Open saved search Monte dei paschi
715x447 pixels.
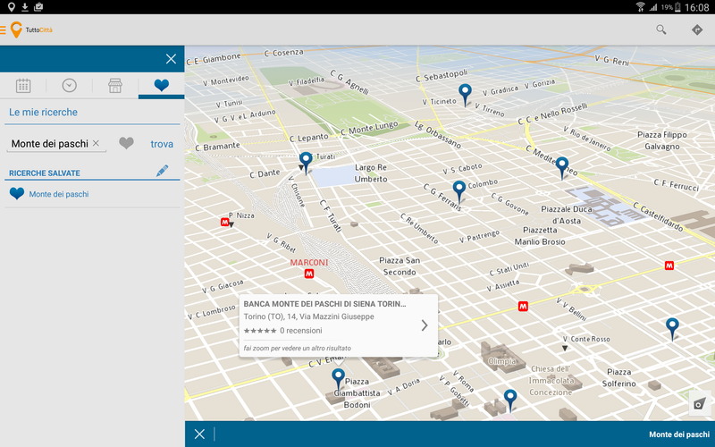point(59,194)
